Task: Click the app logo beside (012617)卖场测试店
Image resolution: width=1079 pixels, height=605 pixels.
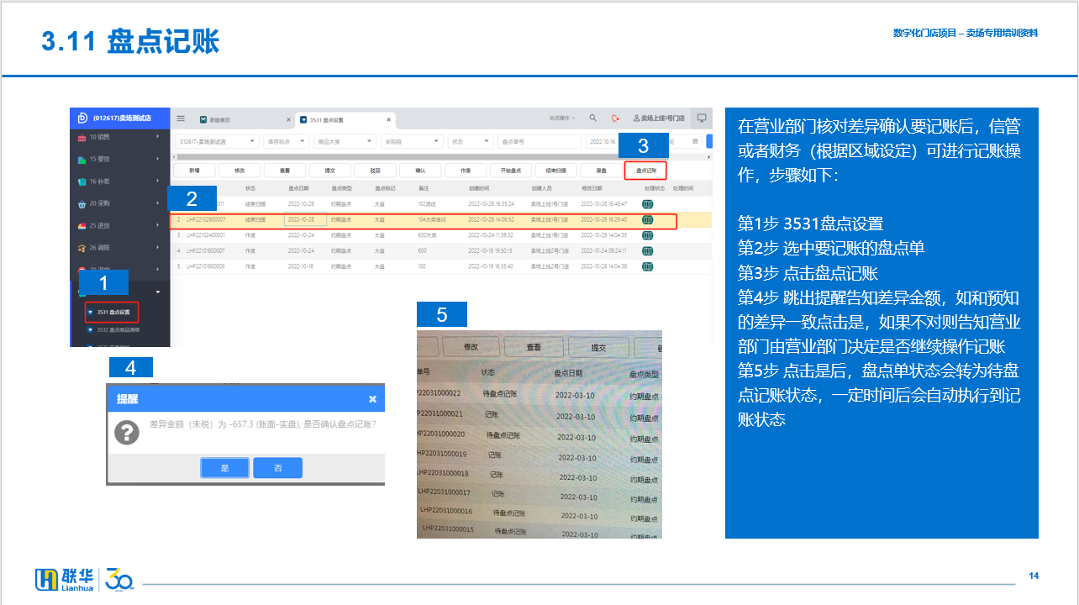Action: [x=82, y=118]
